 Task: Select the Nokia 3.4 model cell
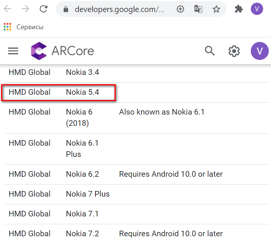82,72
